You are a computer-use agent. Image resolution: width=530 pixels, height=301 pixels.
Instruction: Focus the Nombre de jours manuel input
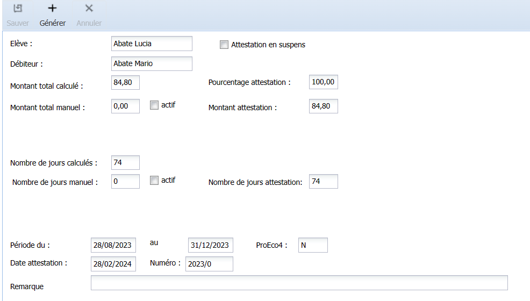(125, 182)
